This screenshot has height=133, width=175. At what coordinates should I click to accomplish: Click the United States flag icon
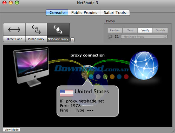click(x=66, y=93)
